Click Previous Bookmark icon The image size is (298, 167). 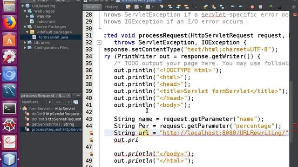205,7
